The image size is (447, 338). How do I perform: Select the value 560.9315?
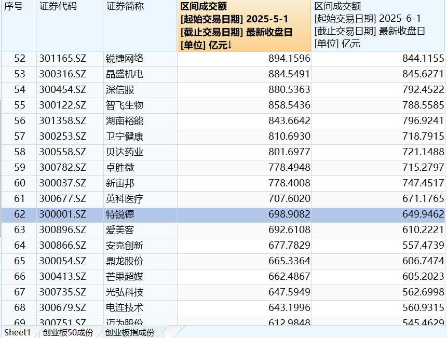tap(378, 307)
